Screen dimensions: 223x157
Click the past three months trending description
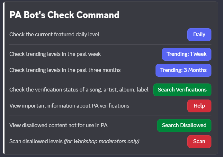point(65,70)
